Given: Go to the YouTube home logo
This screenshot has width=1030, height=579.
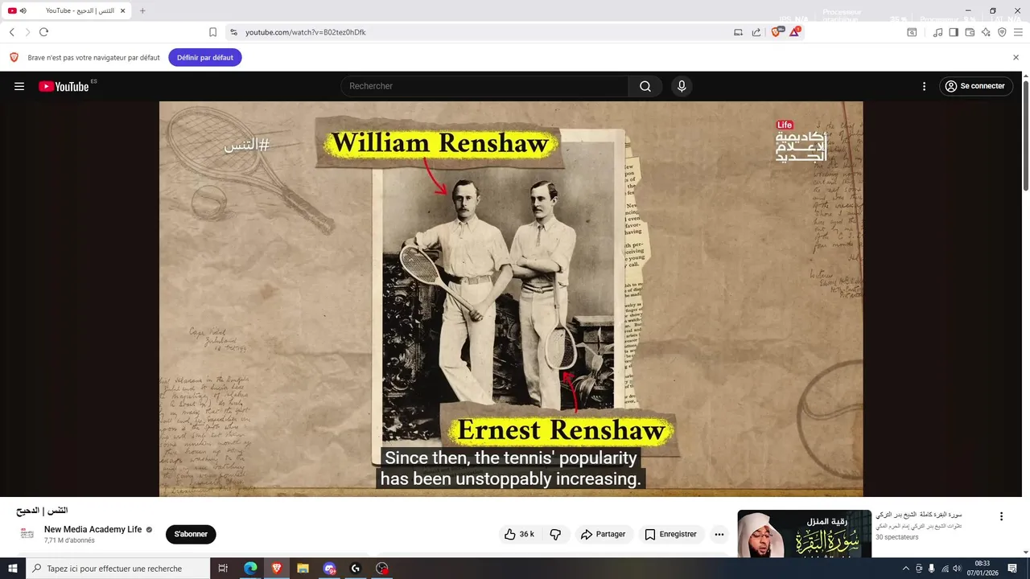Looking at the screenshot, I should point(64,86).
